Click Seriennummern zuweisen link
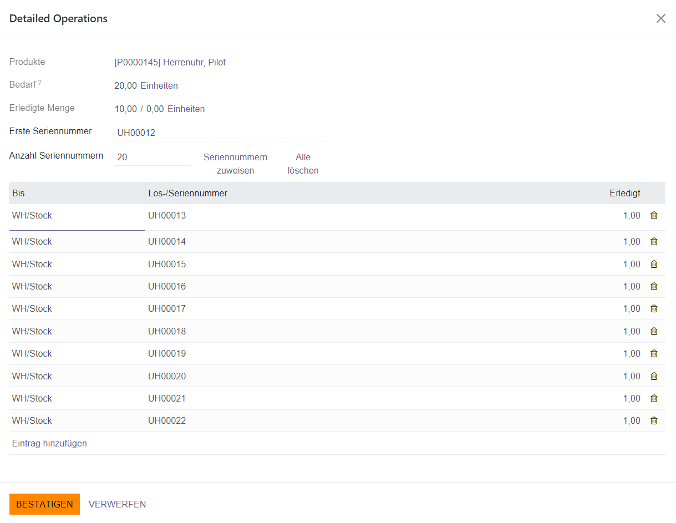The width and height of the screenshot is (676, 523). point(235,164)
